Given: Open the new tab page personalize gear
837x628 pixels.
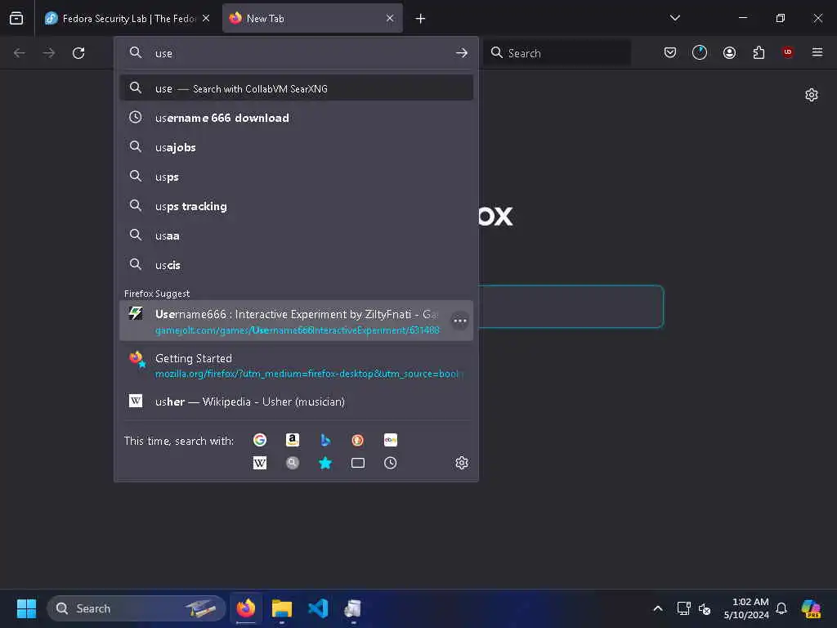Looking at the screenshot, I should pos(812,95).
